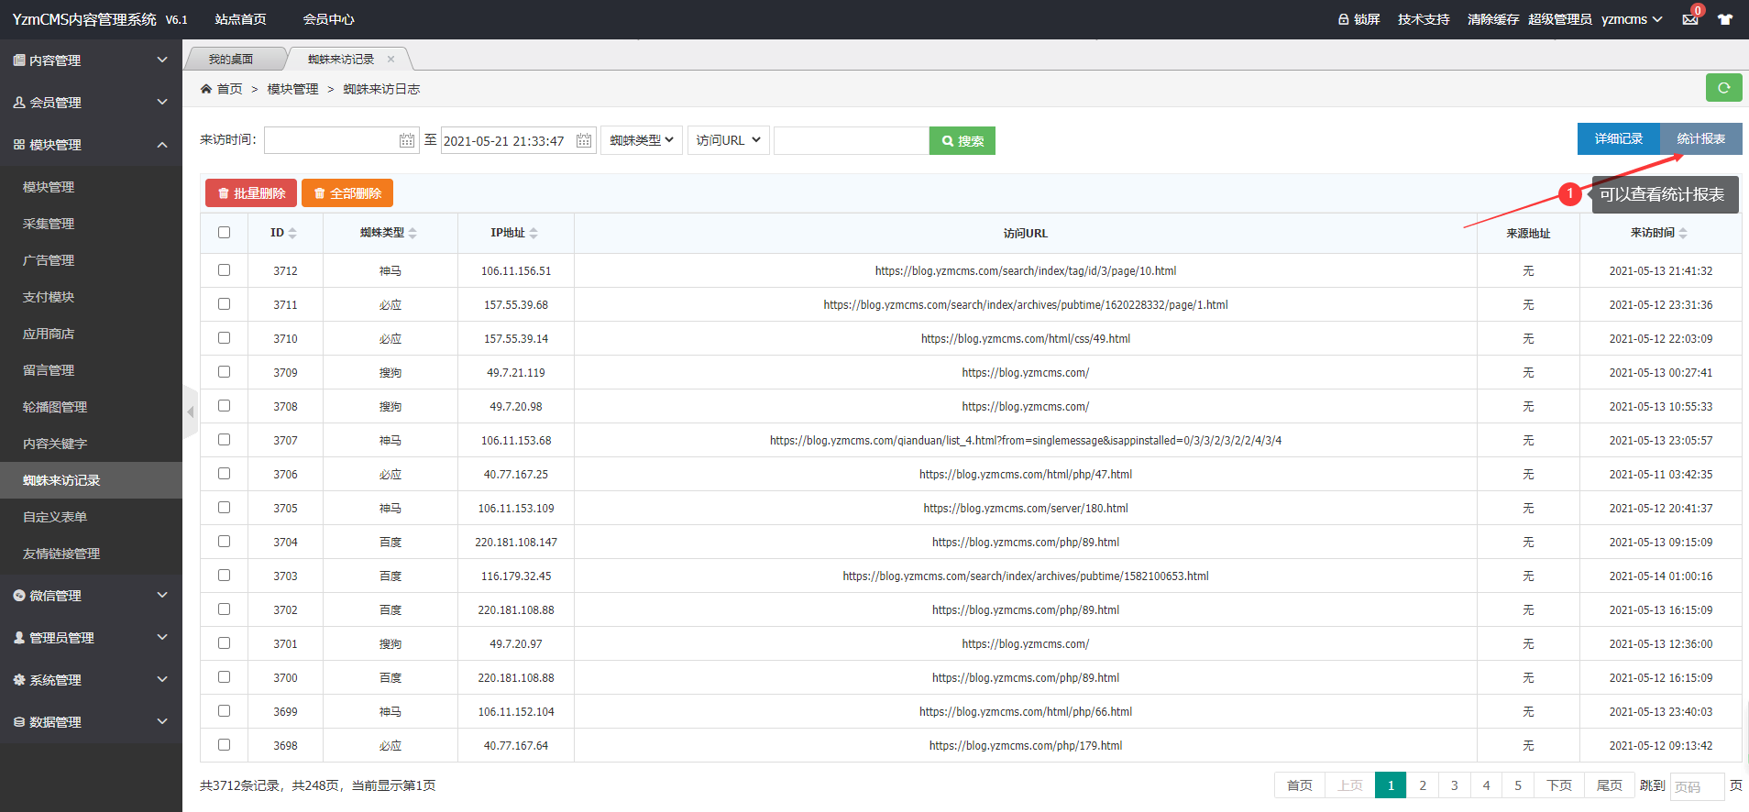Collapse the sidebar using the left arrow handle
The height and width of the screenshot is (812, 1749).
190,412
